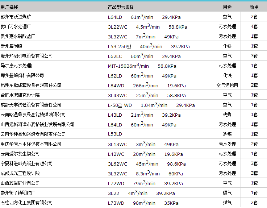
Task: Select 空气 usage in 彭州市跃进煤矿 row
Action: tap(227, 17)
